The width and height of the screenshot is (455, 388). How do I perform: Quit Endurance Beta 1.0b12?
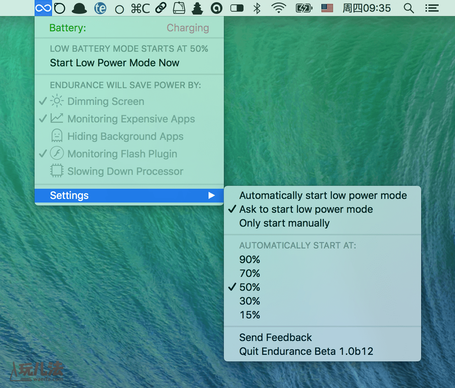point(323,351)
